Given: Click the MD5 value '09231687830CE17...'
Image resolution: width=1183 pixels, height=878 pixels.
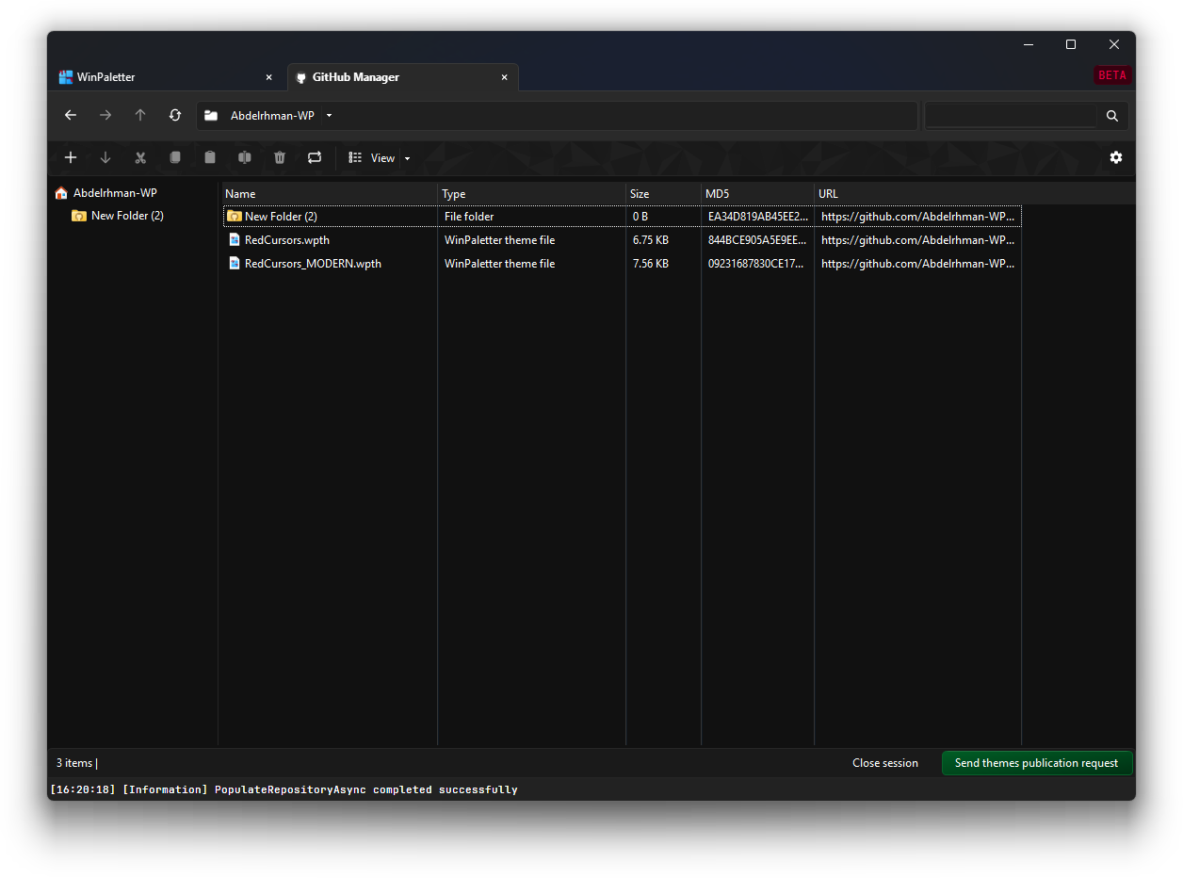Looking at the screenshot, I should point(758,264).
